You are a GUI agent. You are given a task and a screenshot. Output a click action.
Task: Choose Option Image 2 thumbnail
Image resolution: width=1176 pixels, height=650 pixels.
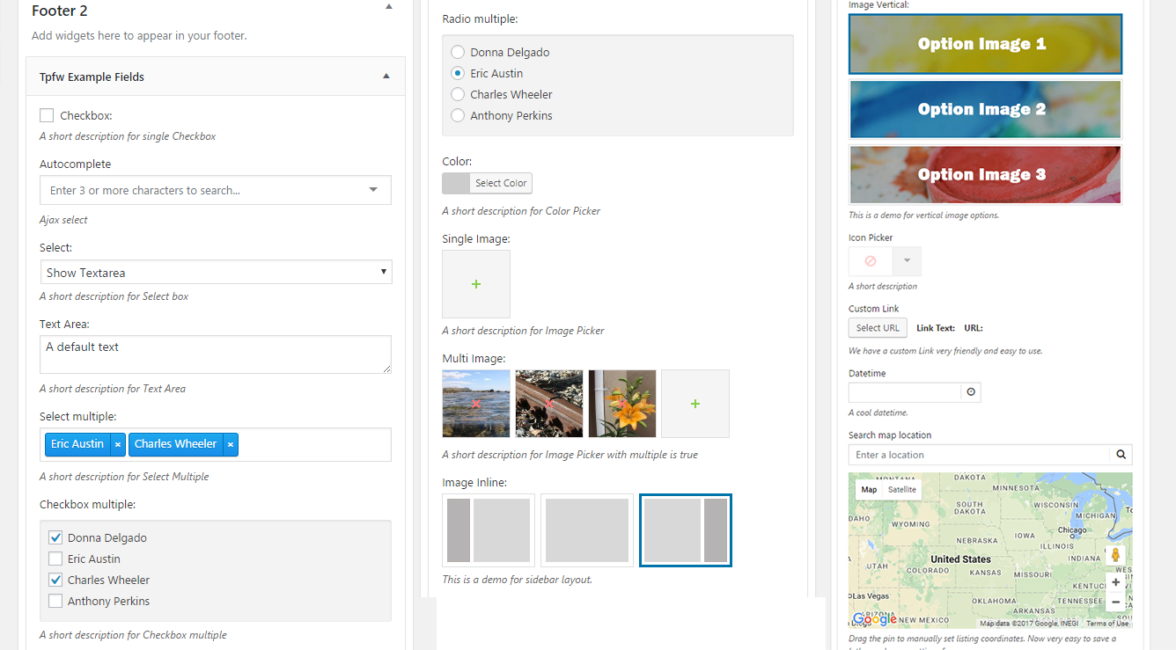986,109
